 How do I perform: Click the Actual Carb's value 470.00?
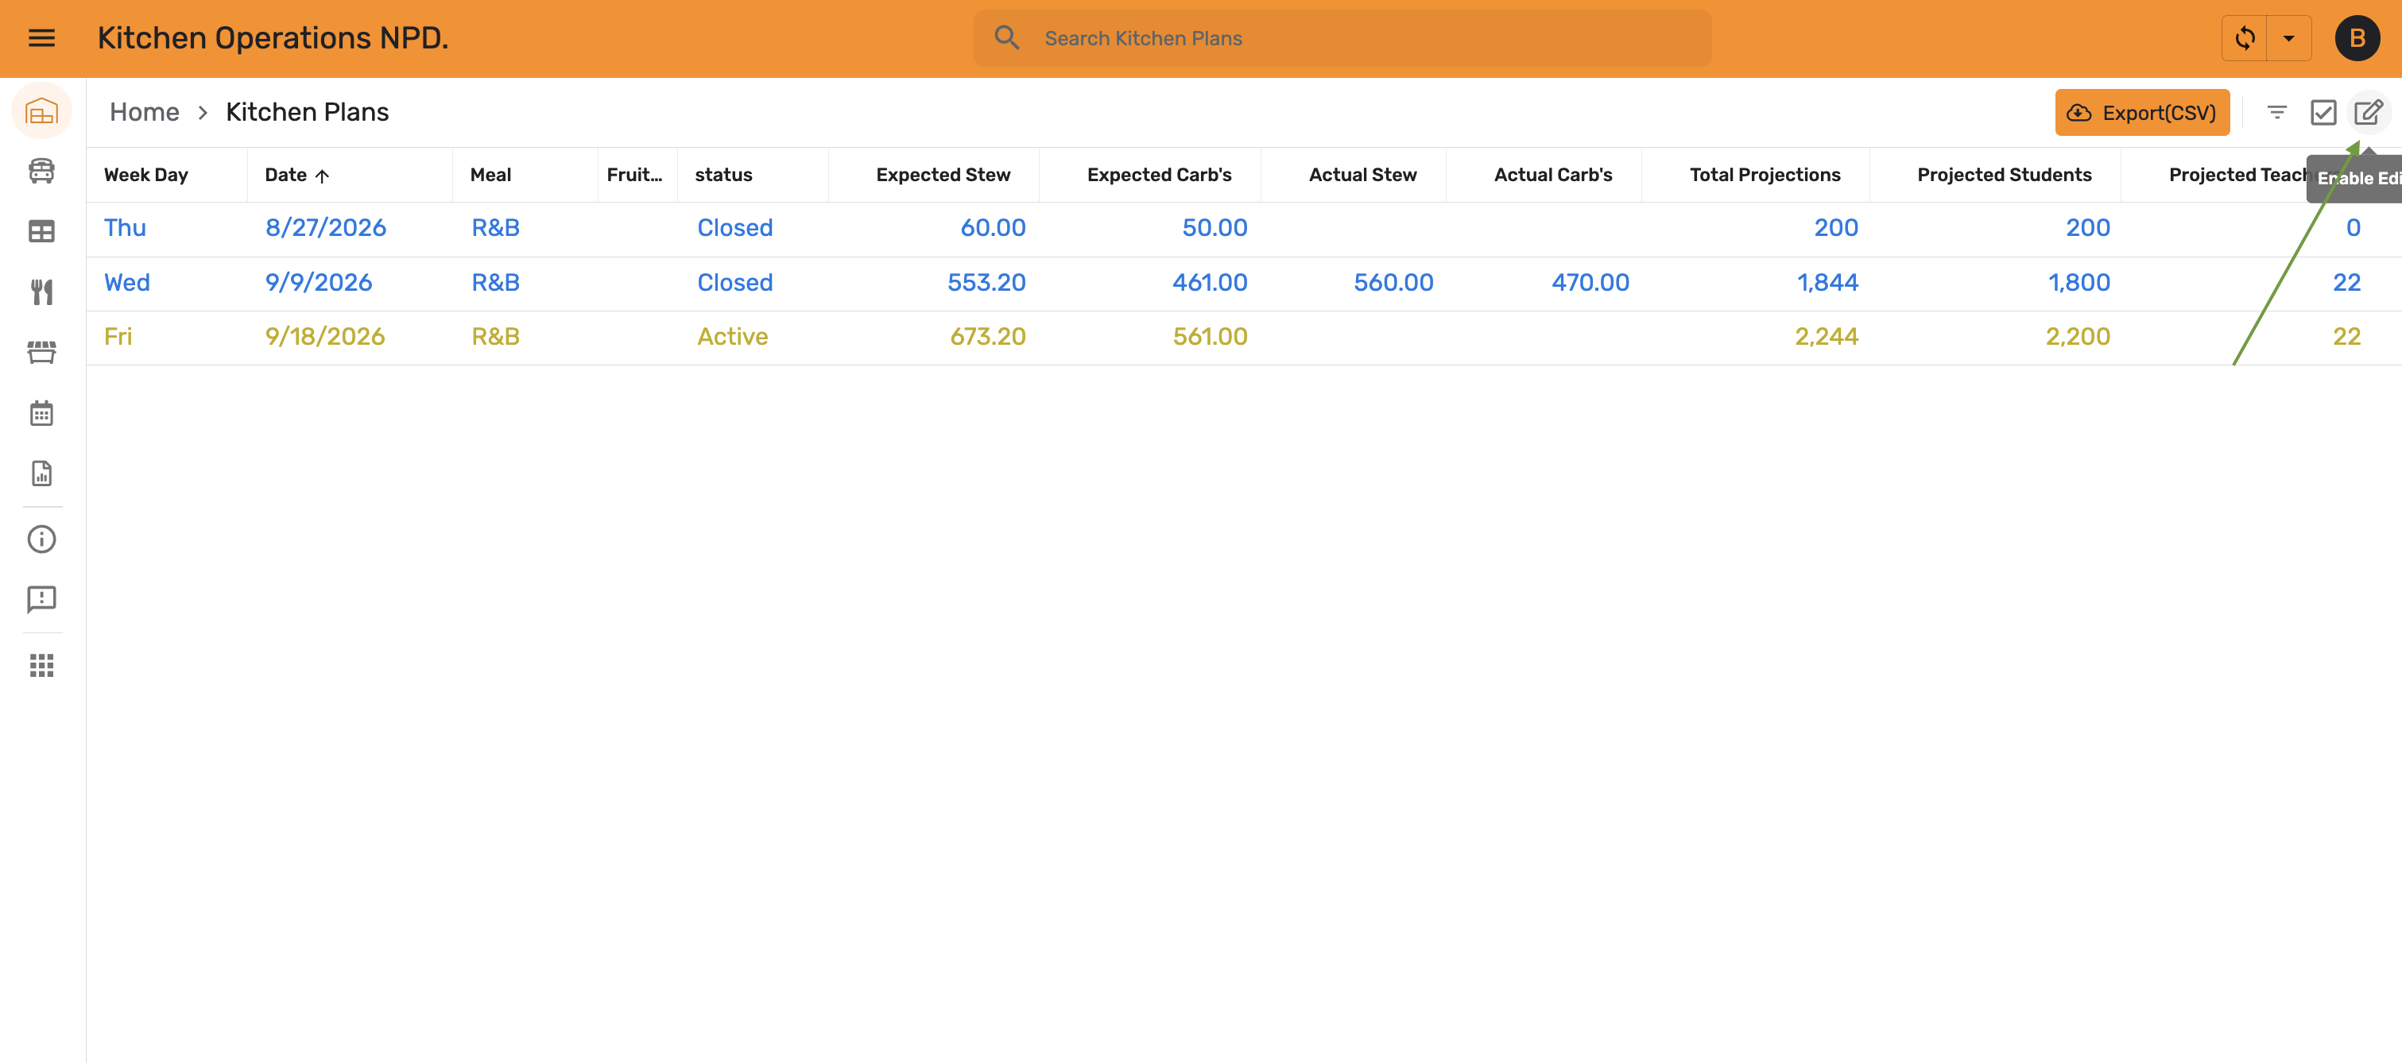[1590, 283]
